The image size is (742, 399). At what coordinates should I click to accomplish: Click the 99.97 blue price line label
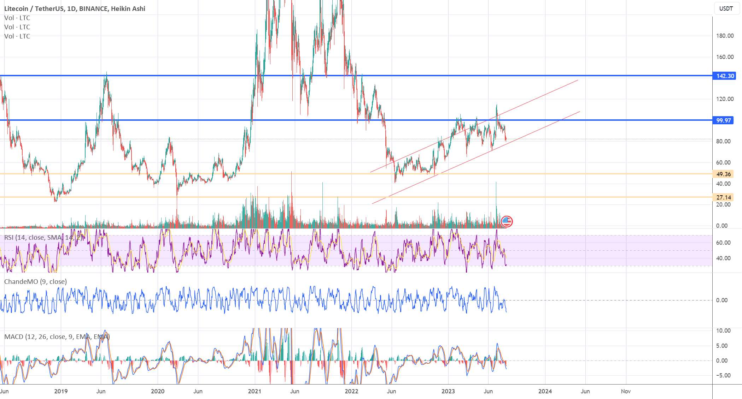pyautogui.click(x=723, y=120)
